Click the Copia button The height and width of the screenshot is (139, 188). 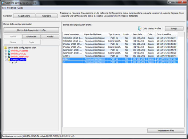click(31, 42)
